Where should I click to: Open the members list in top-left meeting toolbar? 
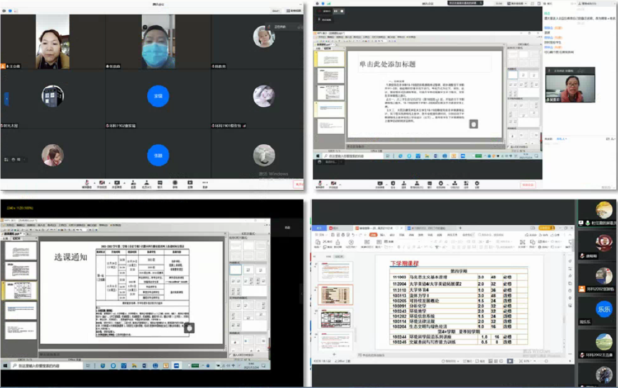[x=147, y=183]
